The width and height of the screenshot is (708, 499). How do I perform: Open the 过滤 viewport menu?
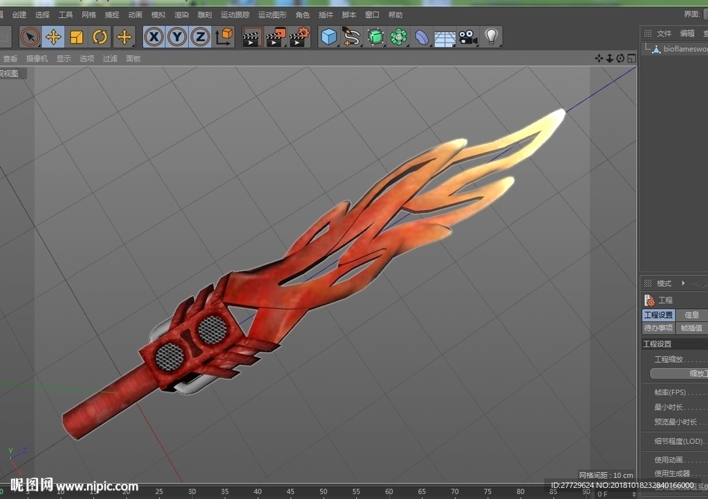click(110, 59)
